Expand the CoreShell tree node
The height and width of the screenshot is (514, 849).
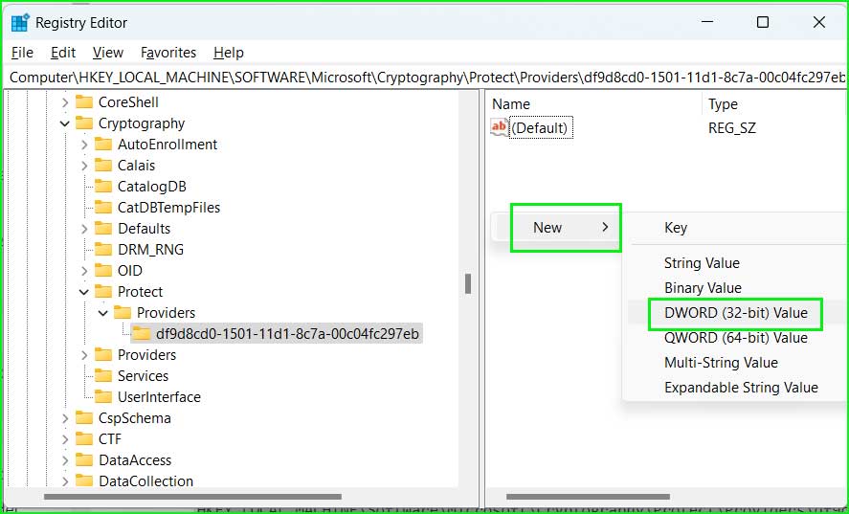(65, 102)
